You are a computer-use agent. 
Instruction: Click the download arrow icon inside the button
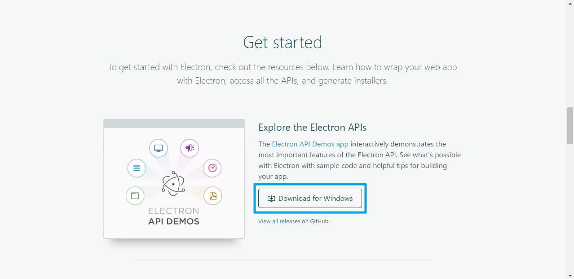point(271,198)
